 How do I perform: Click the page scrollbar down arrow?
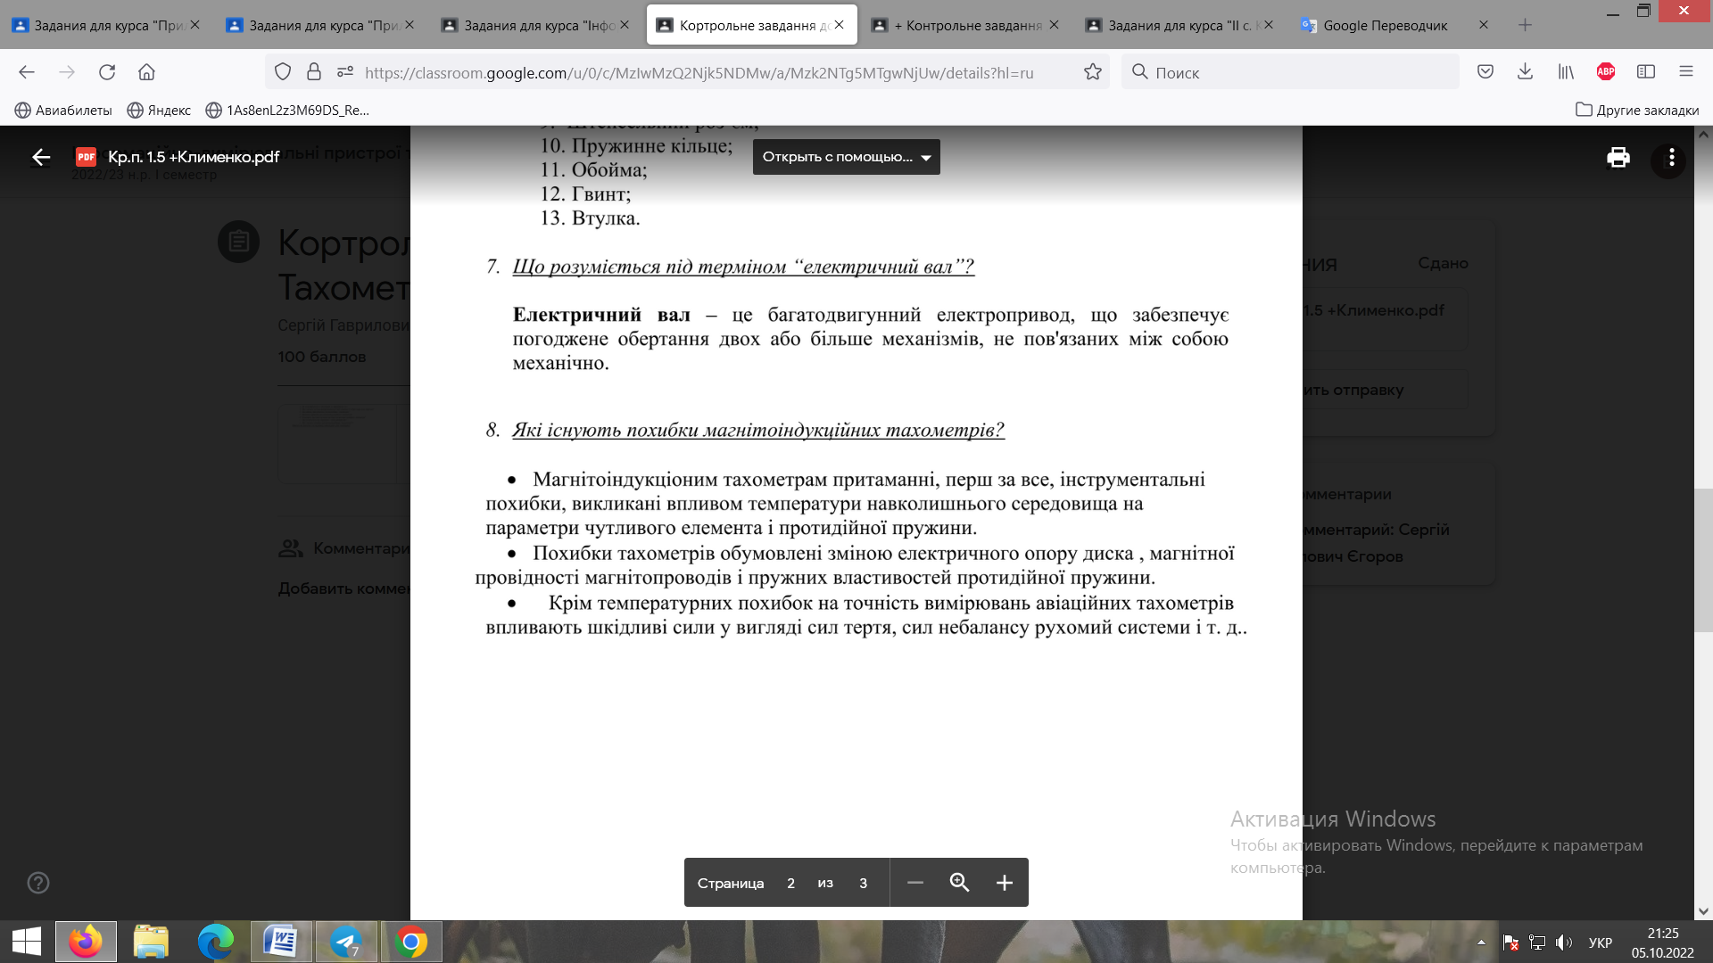coord(1703,911)
